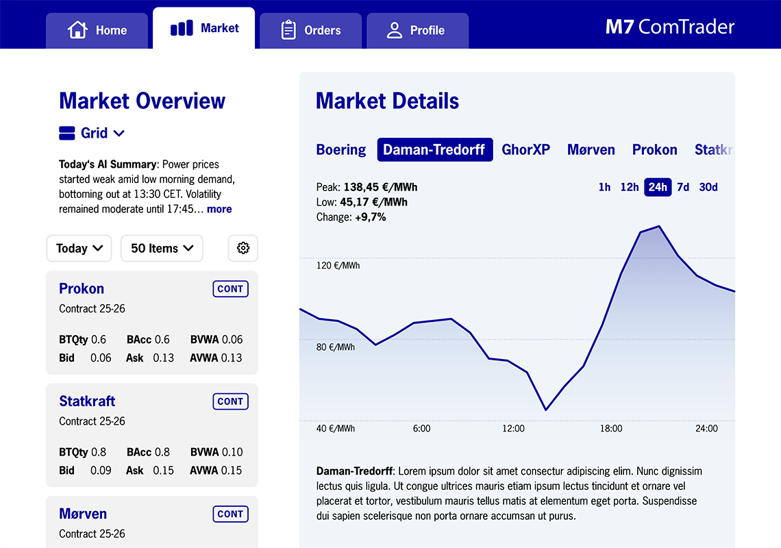Click the Market bar chart icon
781x548 pixels.
(x=182, y=28)
